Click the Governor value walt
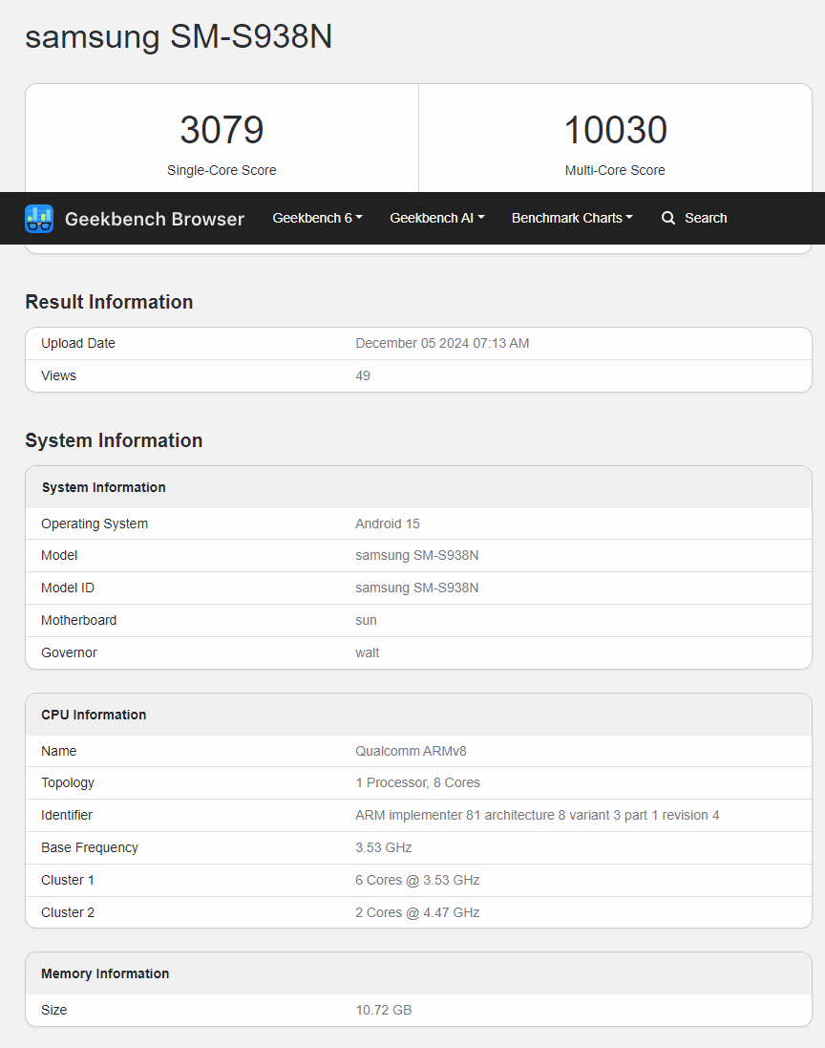 pyautogui.click(x=367, y=652)
